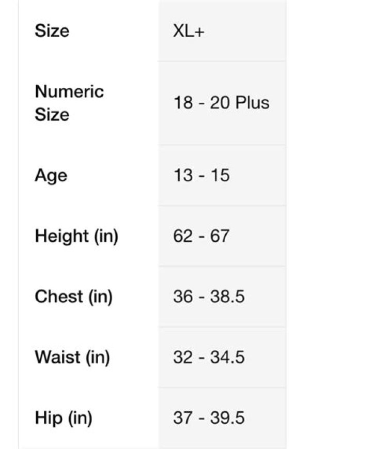This screenshot has height=449, width=372.
Task: Click the Hip label text
Action: pyautogui.click(x=48, y=418)
